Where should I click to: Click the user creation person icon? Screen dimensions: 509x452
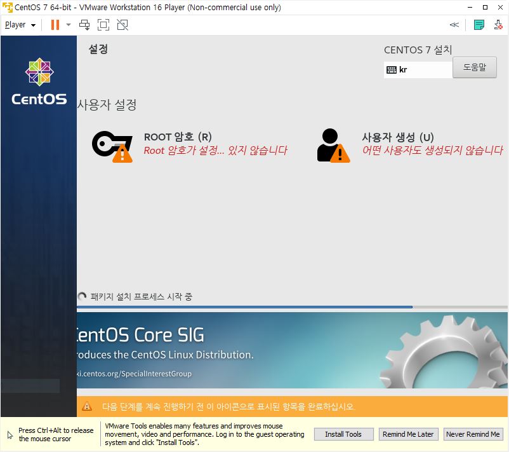tap(333, 146)
